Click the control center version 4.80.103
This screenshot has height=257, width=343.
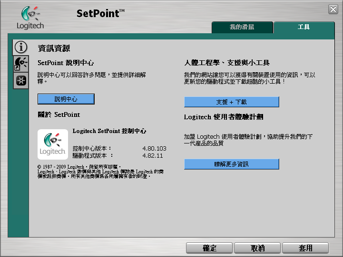pos(155,149)
